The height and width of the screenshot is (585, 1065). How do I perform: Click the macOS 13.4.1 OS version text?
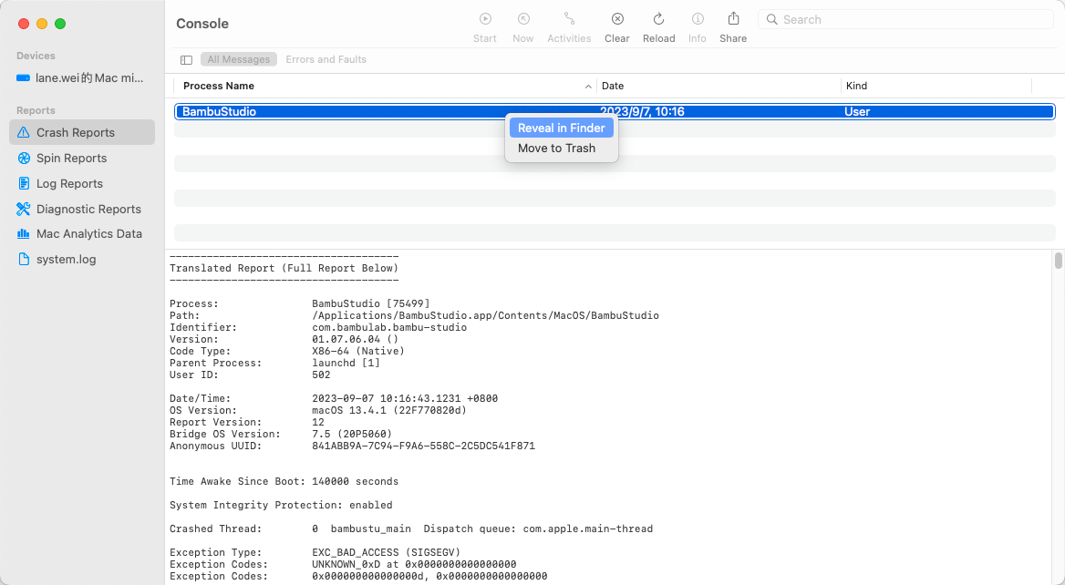(389, 410)
